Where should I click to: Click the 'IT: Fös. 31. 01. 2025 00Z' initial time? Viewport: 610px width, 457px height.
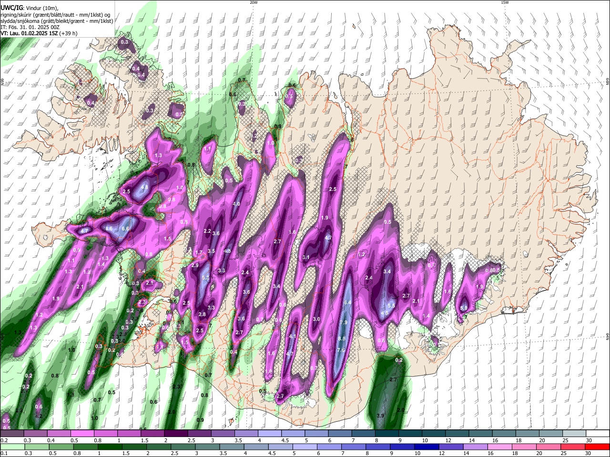pyautogui.click(x=30, y=27)
